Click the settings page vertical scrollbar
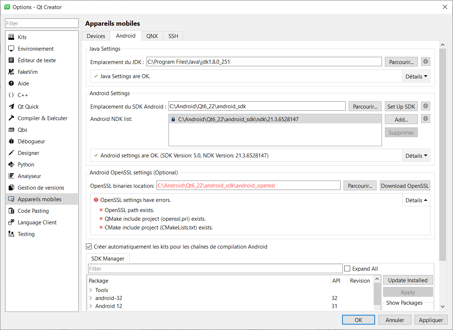Viewport: 453px width, 330px height. [442, 154]
